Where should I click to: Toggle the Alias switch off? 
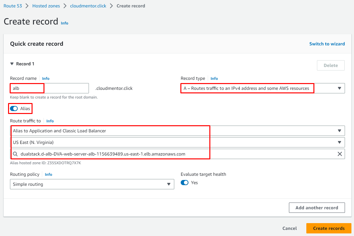point(14,109)
